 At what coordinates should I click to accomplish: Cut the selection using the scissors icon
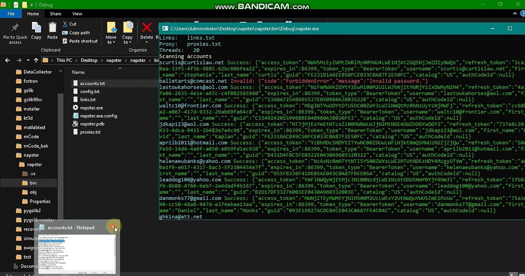tap(65, 24)
